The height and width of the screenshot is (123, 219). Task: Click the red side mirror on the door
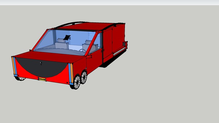(x=89, y=56)
